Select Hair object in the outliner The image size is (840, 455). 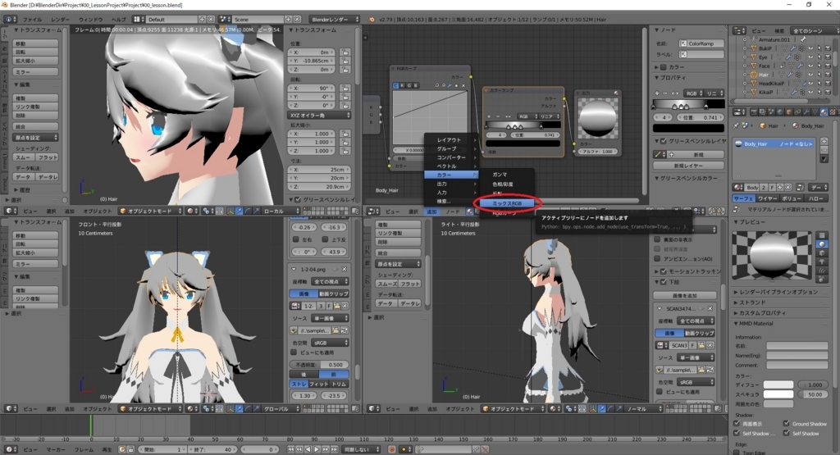(x=764, y=75)
